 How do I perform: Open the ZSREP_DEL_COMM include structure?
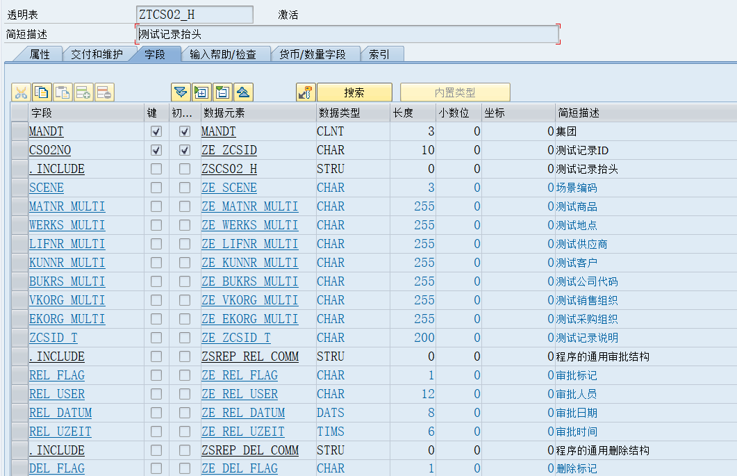250,450
